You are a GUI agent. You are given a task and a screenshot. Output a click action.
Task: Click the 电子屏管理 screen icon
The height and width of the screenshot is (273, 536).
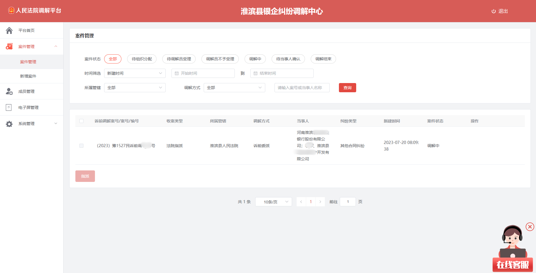coord(9,107)
